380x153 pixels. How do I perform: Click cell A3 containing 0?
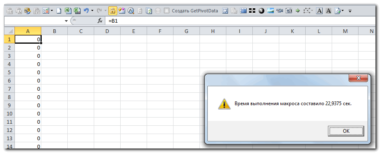coord(28,56)
